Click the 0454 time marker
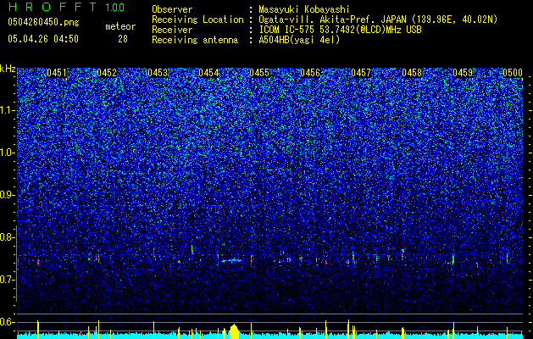The width and height of the screenshot is (533, 339). tap(208, 73)
